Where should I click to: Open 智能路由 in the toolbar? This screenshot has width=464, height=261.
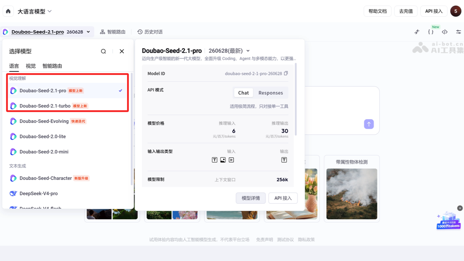click(x=113, y=32)
